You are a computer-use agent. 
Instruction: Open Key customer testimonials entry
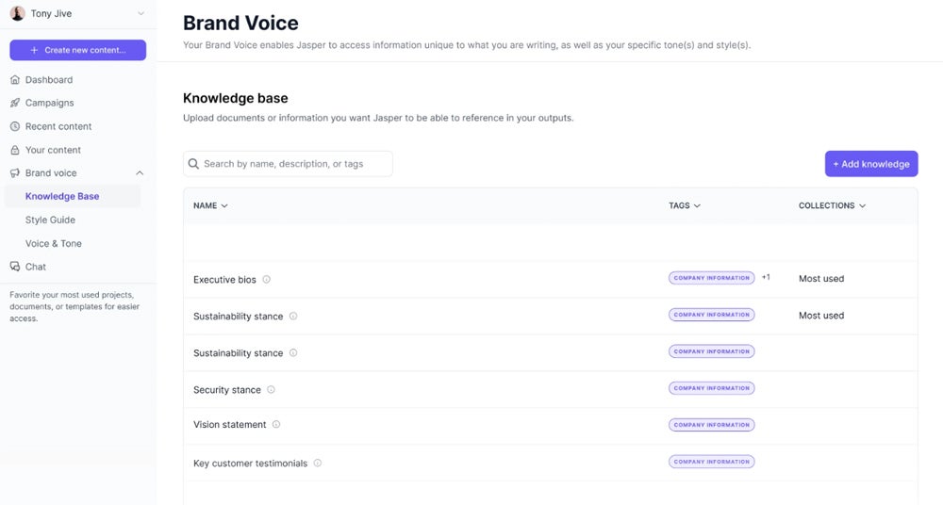pyautogui.click(x=250, y=464)
